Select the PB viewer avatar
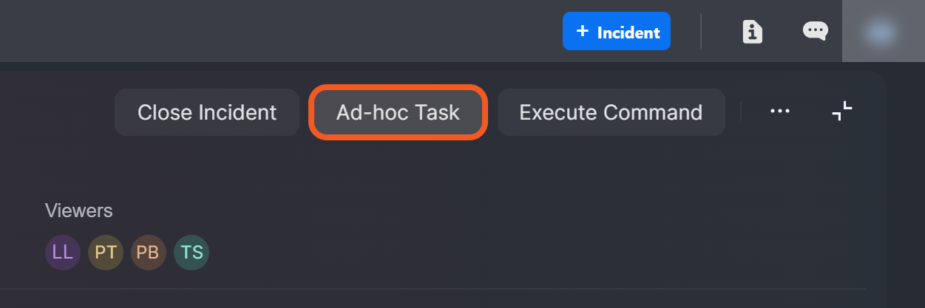The height and width of the screenshot is (308, 925). pos(149,253)
